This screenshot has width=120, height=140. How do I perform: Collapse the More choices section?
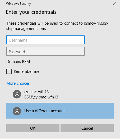coord(18,83)
